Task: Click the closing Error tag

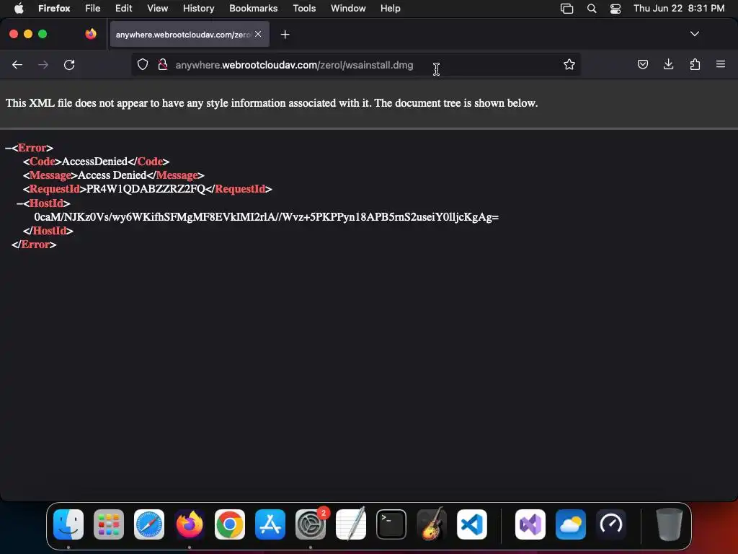Action: (x=34, y=245)
